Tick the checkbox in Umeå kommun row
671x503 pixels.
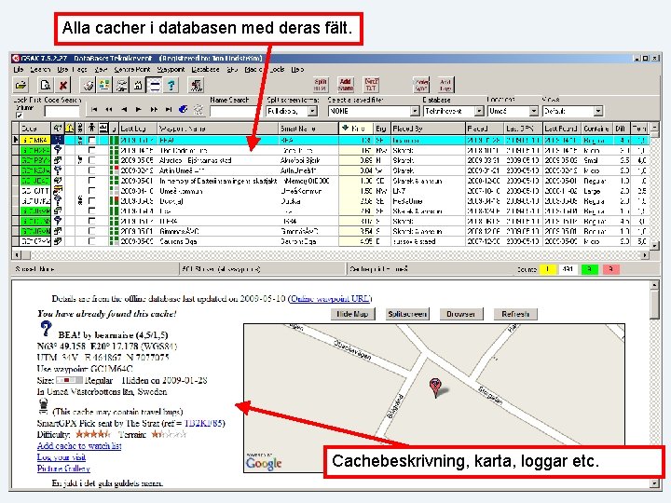[91, 191]
